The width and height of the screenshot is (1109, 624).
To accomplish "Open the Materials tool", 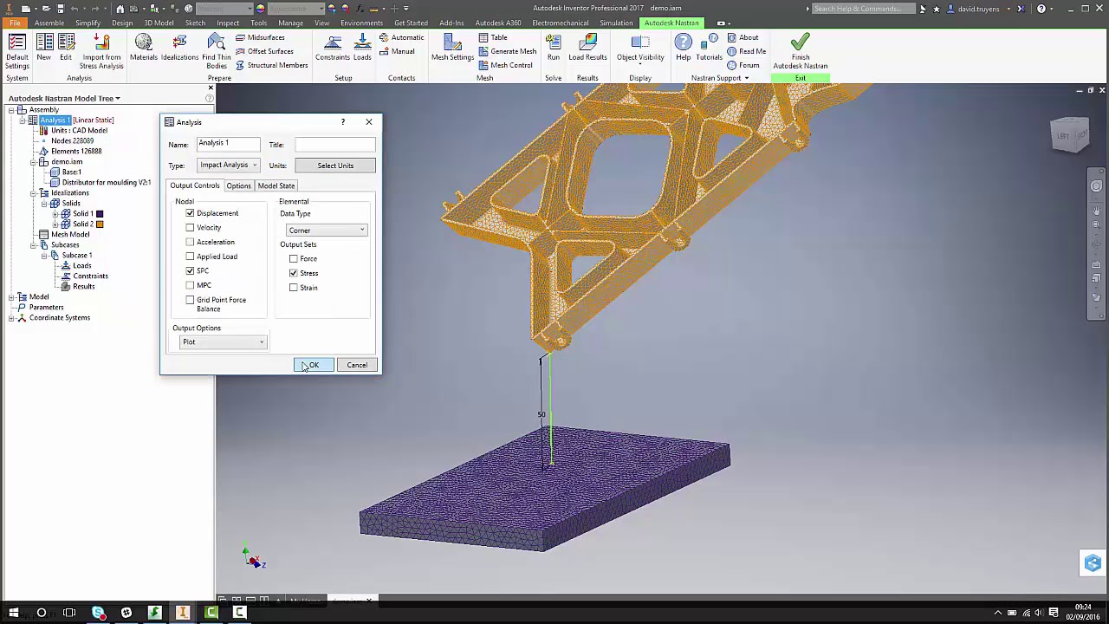I will click(144, 48).
